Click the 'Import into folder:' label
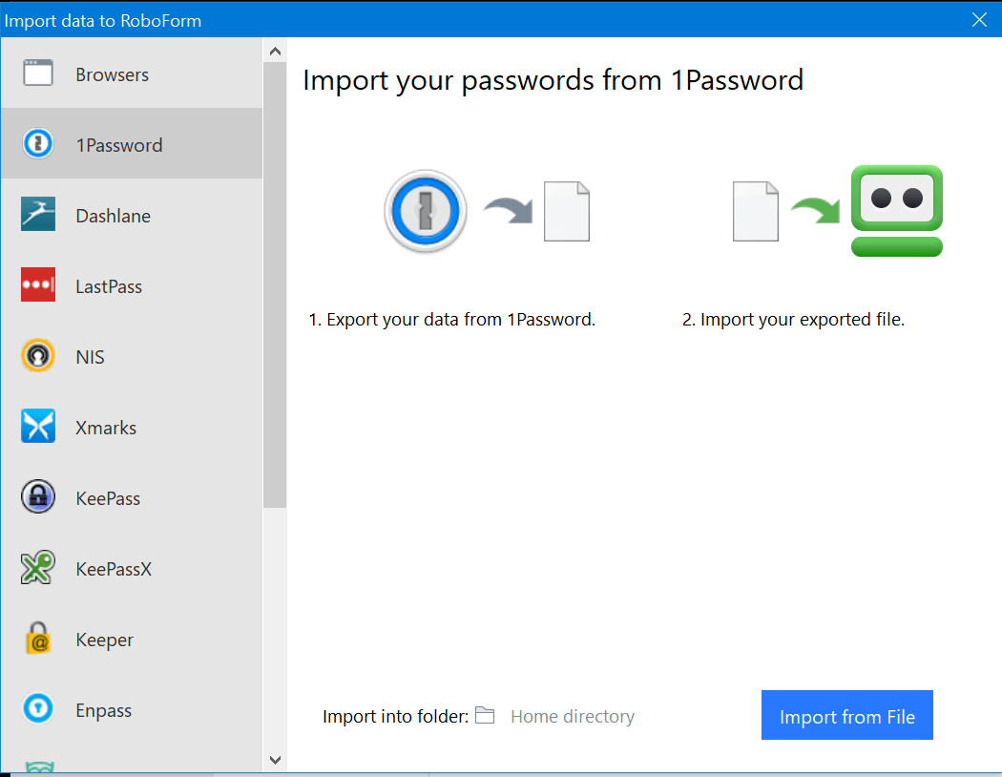The width and height of the screenshot is (1002, 777). (x=395, y=716)
